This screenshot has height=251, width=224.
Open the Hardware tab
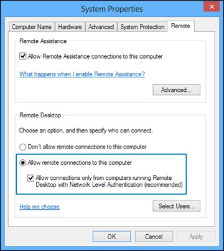pos(70,27)
